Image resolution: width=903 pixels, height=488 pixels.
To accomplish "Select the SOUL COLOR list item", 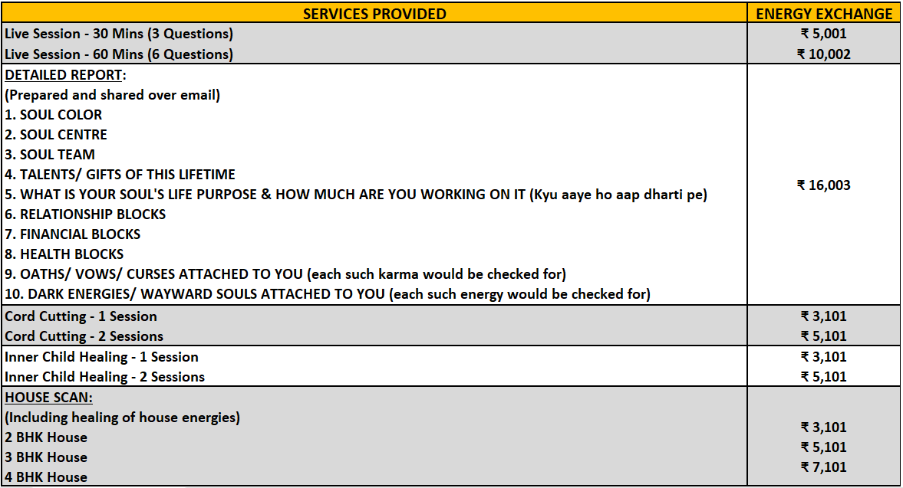I will tap(54, 115).
